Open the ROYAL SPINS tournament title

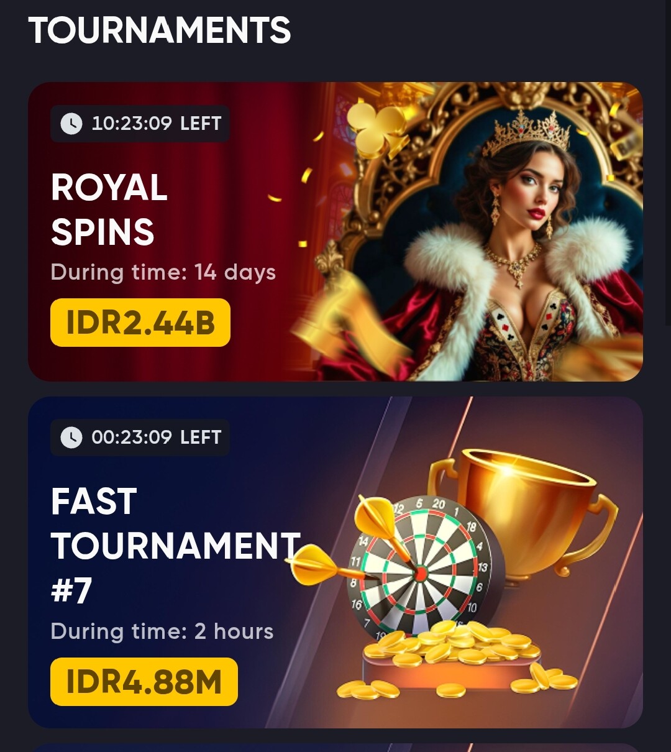click(109, 210)
